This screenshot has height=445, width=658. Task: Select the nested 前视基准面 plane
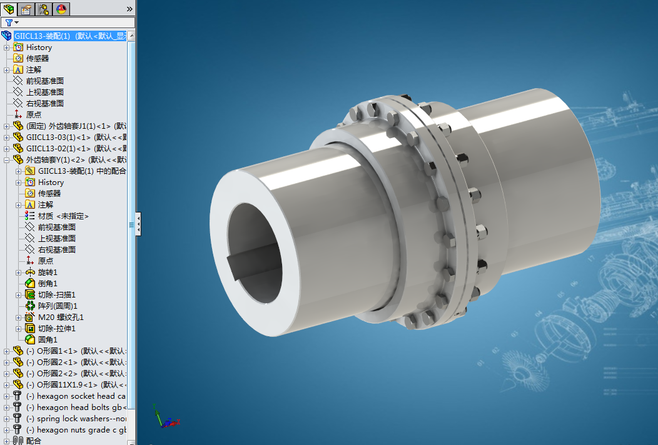point(57,227)
